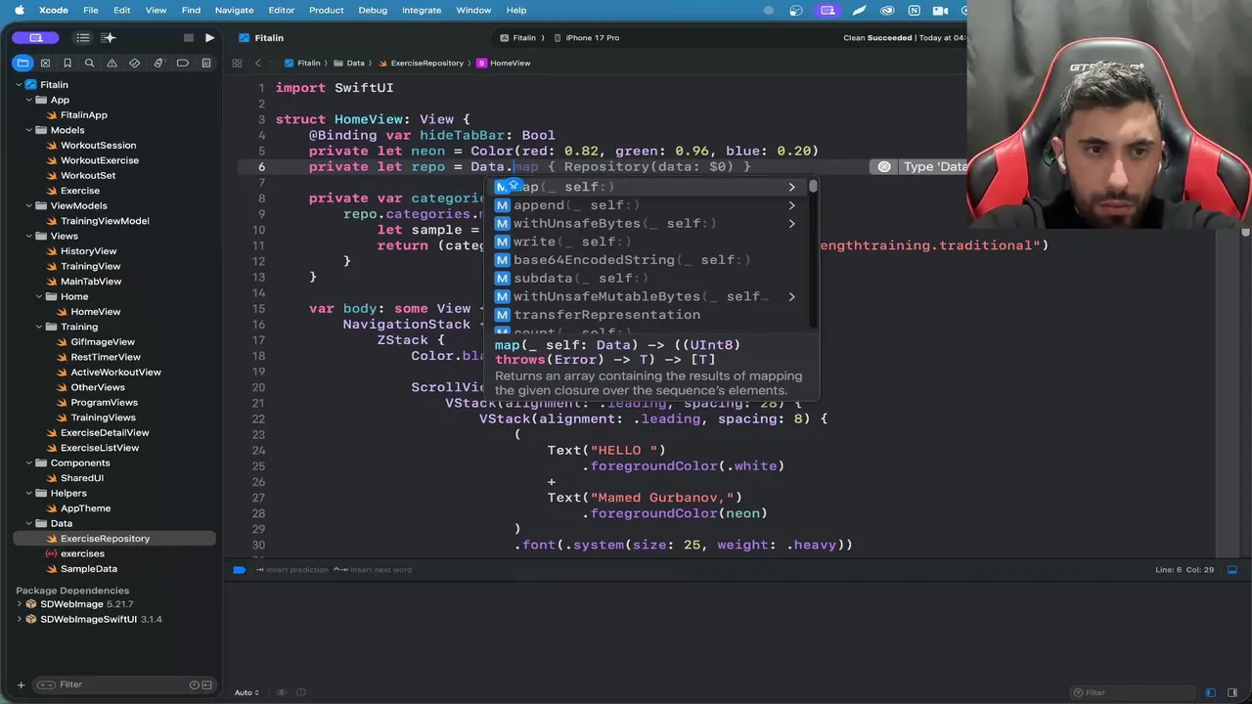Click the info icon in debug bar

point(302,692)
